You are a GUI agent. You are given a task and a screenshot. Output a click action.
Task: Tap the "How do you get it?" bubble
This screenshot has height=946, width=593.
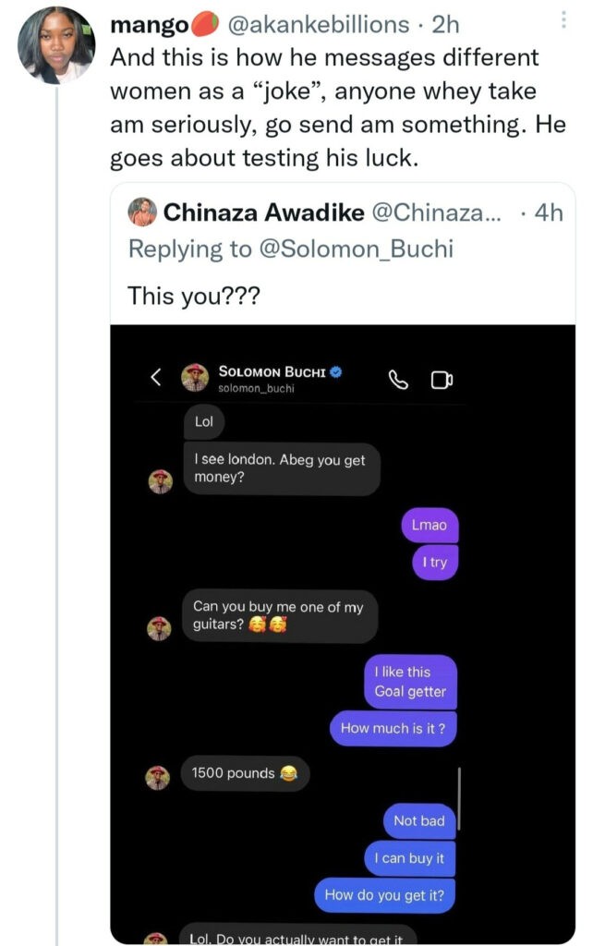385,894
